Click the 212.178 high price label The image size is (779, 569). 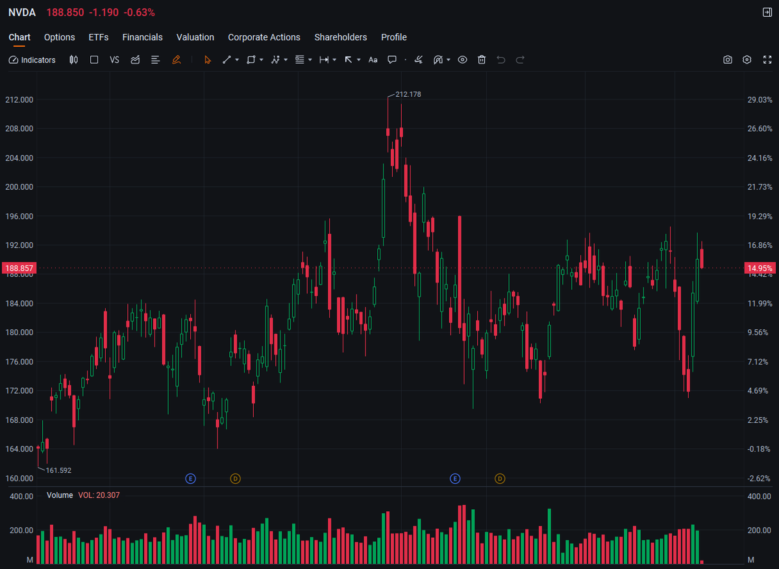[408, 94]
